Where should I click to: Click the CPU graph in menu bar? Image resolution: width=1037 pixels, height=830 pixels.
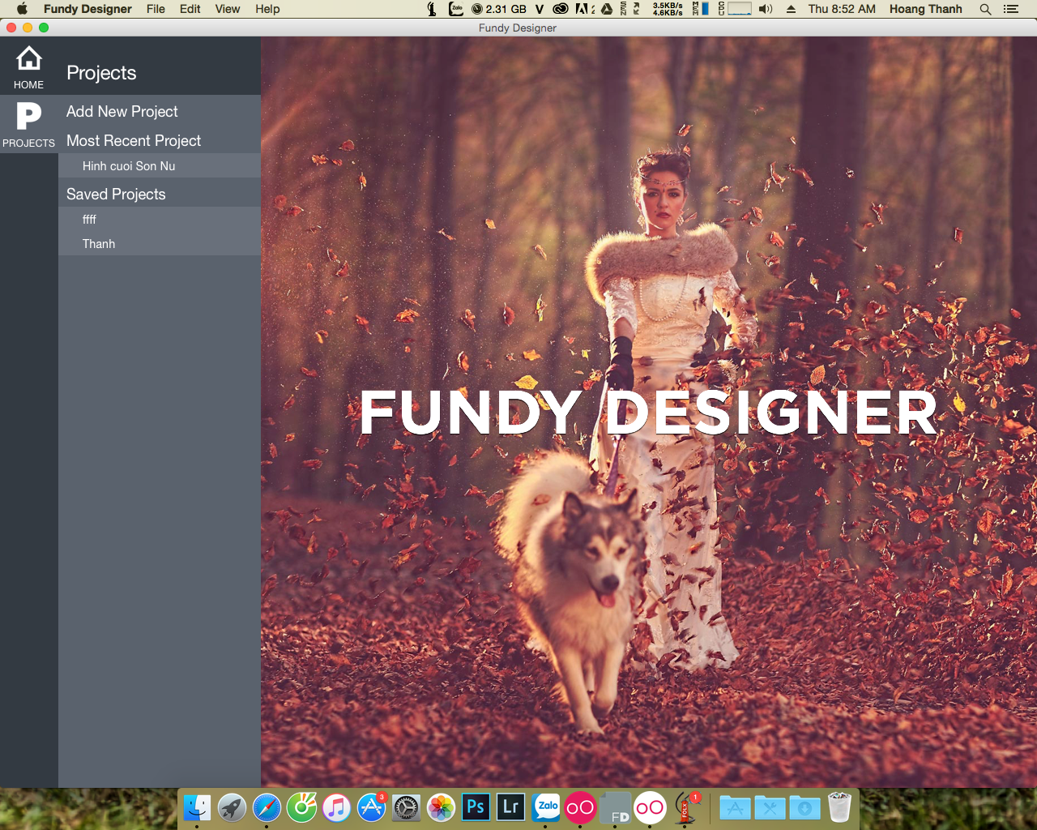coord(735,9)
